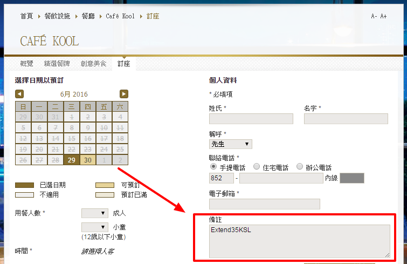Screen dimensions: 407x264
Task: Click the 已選日期 legend swatch
Action: 24,185
